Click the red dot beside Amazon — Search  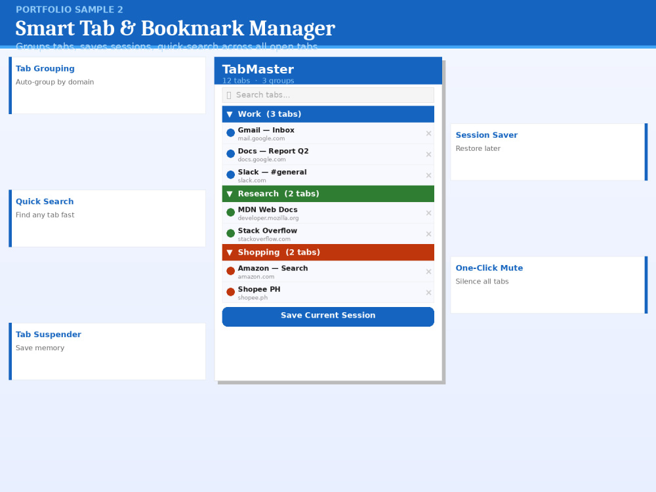[x=230, y=271]
